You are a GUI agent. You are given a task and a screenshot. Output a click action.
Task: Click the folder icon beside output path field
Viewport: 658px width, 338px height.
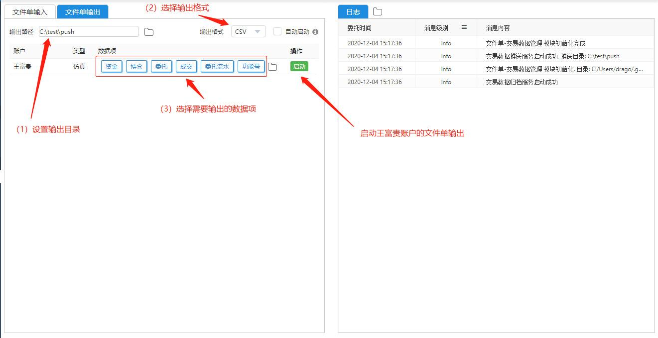coord(149,32)
